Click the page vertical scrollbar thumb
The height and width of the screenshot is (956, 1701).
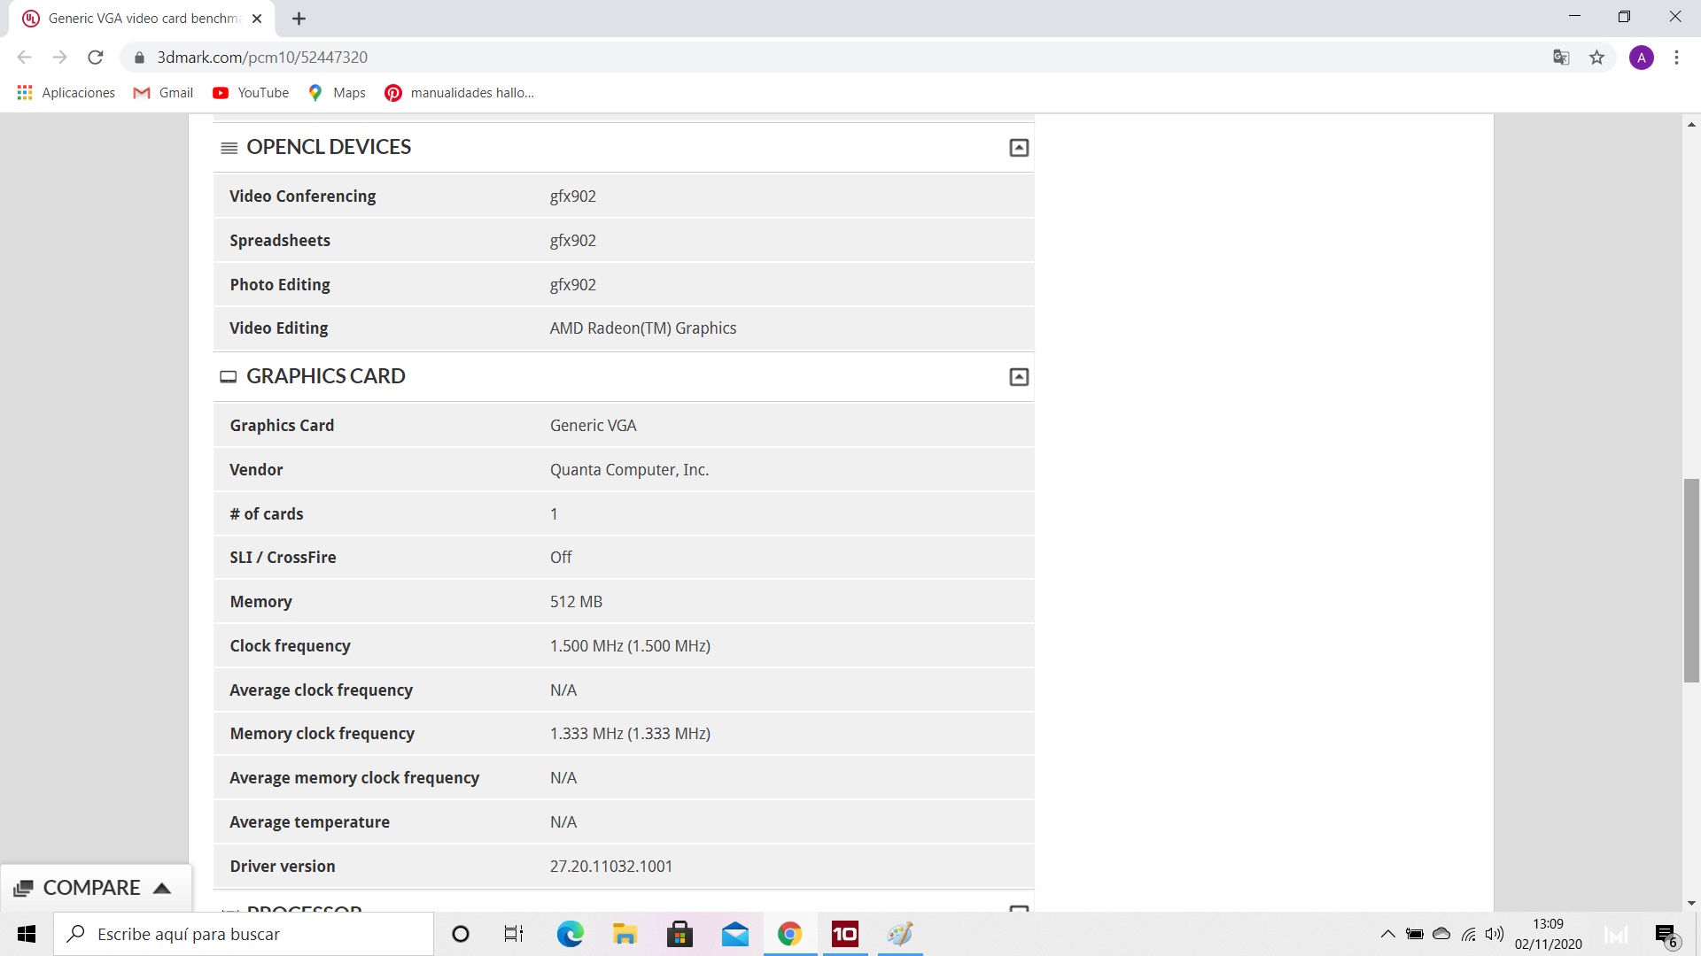coord(1691,580)
